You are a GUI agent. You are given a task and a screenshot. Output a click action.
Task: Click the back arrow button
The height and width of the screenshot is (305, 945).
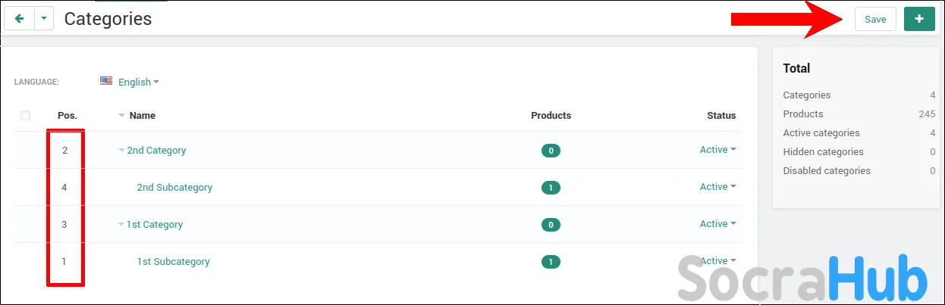pyautogui.click(x=19, y=19)
